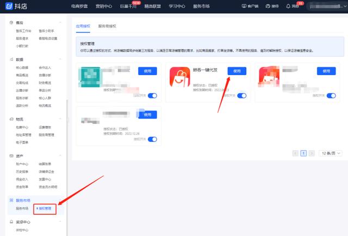Open the 客户端 download icon
The width and height of the screenshot is (348, 236).
(243, 6)
